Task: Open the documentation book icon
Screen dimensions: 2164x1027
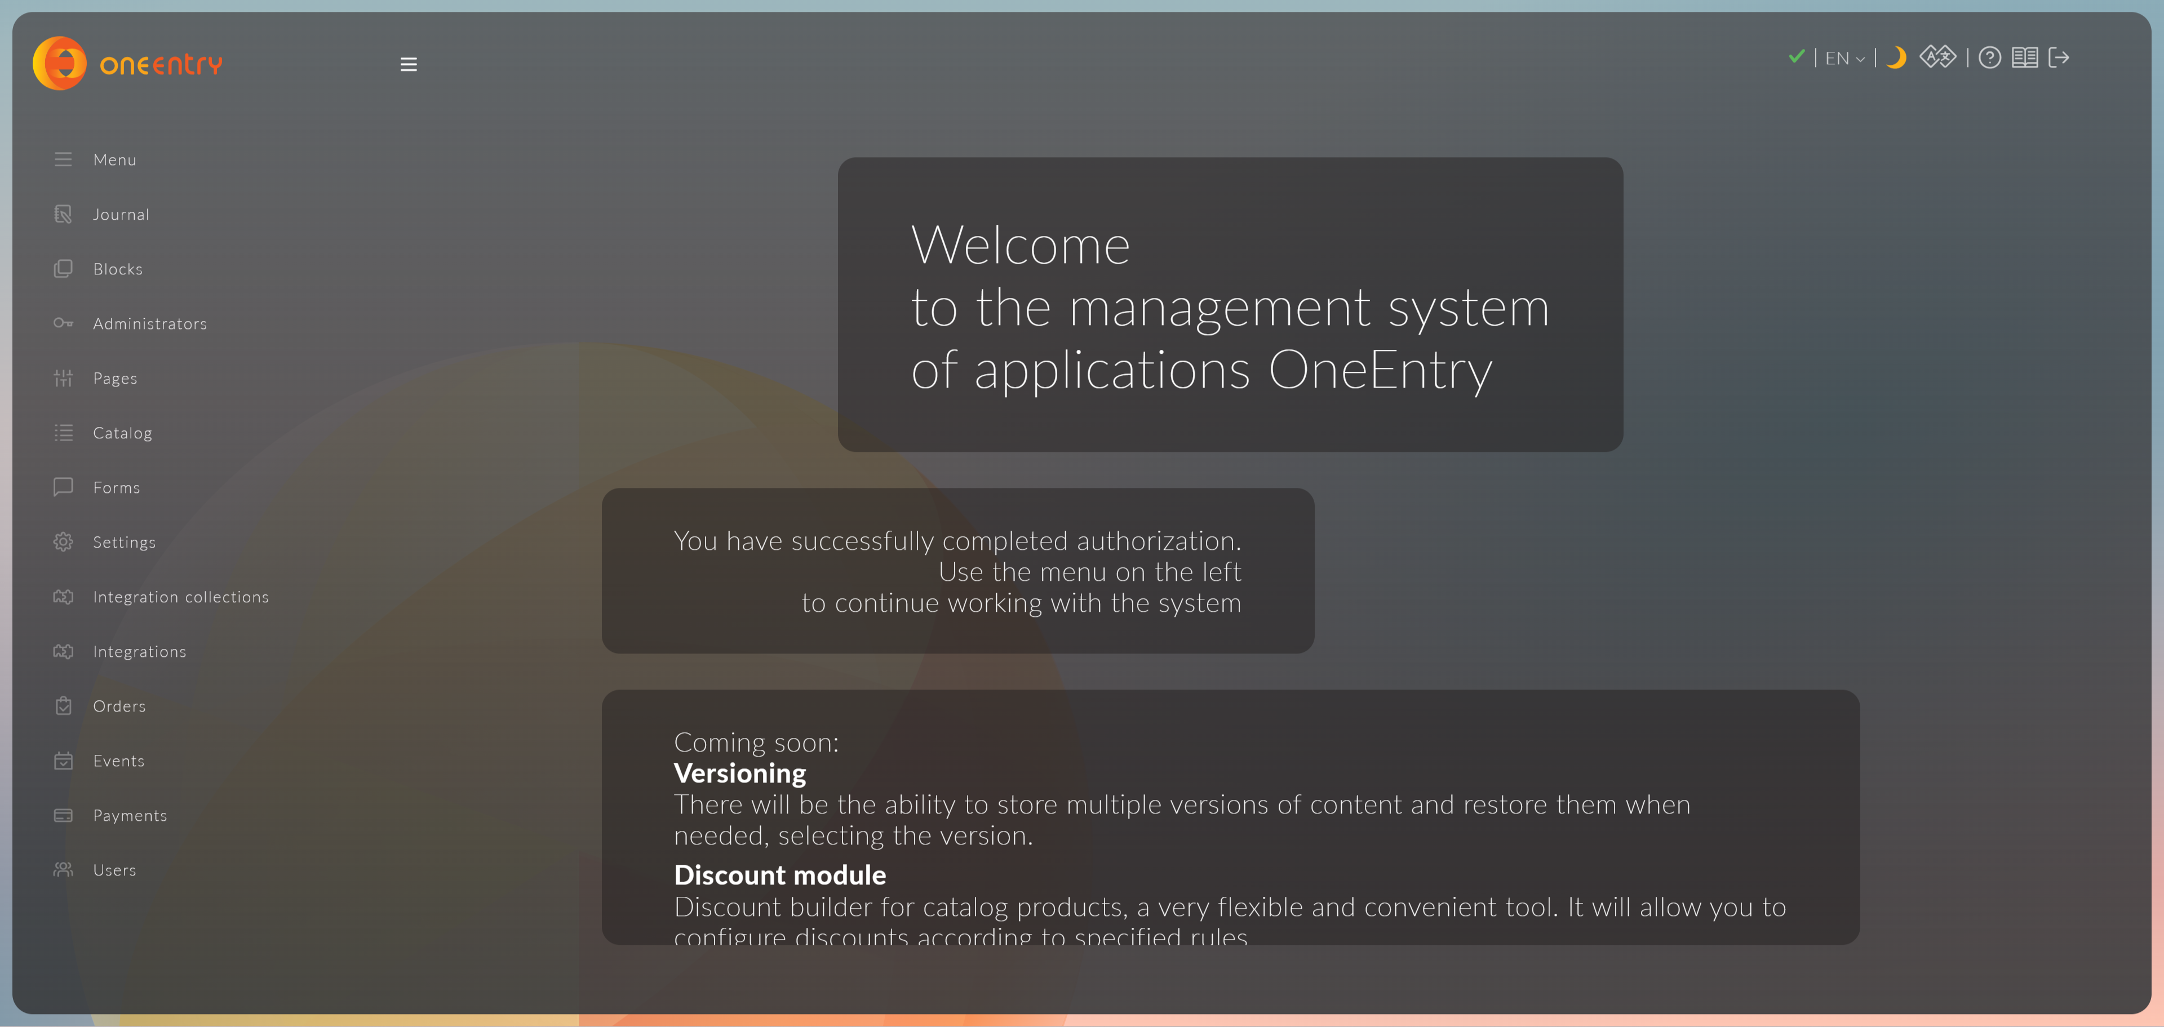Action: (2025, 57)
